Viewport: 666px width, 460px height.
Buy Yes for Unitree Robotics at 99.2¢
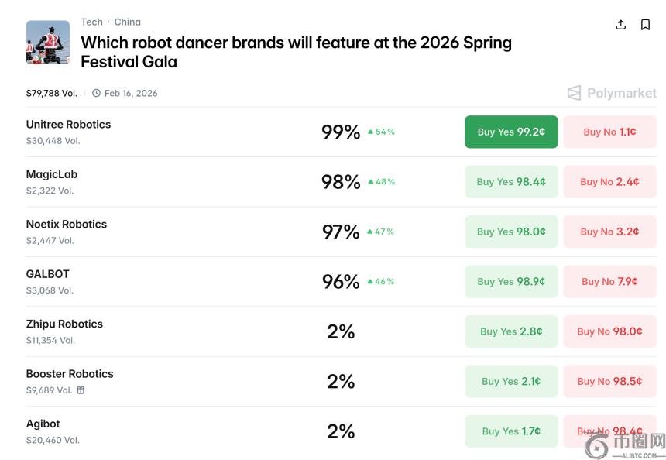[511, 132]
